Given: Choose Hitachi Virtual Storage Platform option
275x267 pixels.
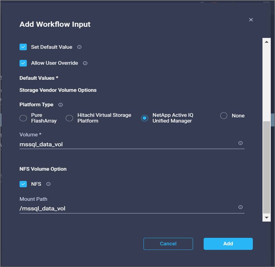Looking at the screenshot, I should [69, 118].
